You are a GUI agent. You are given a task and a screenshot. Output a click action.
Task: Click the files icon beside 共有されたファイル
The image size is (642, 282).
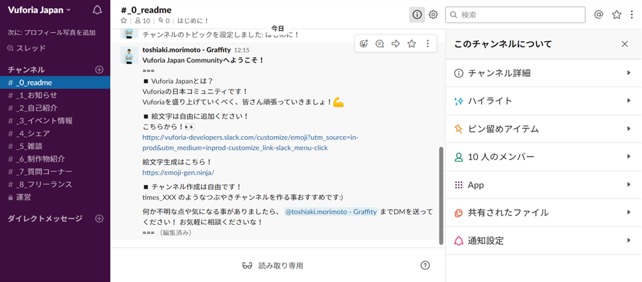pyautogui.click(x=459, y=213)
